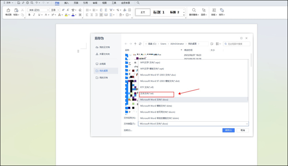Click the Paste (粘贴) icon

click(16, 10)
